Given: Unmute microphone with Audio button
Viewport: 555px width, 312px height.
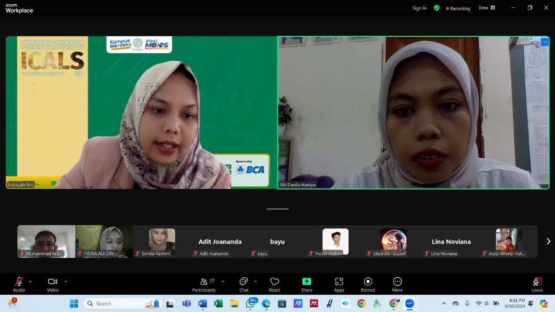Looking at the screenshot, I should [19, 284].
